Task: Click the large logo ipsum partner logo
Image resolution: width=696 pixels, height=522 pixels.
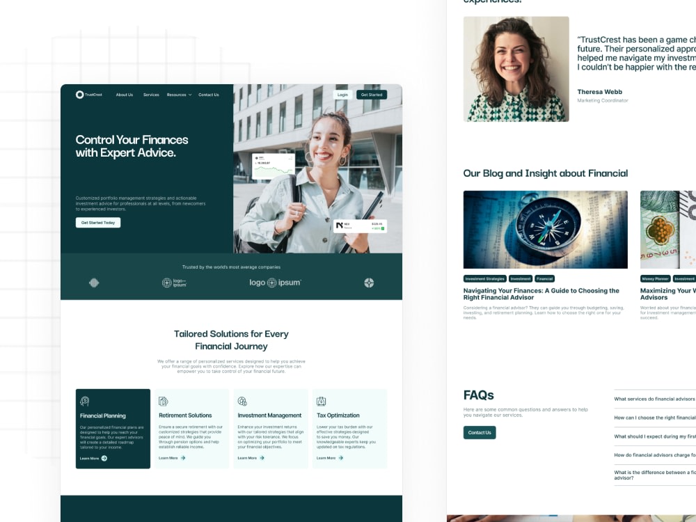Action: (275, 283)
